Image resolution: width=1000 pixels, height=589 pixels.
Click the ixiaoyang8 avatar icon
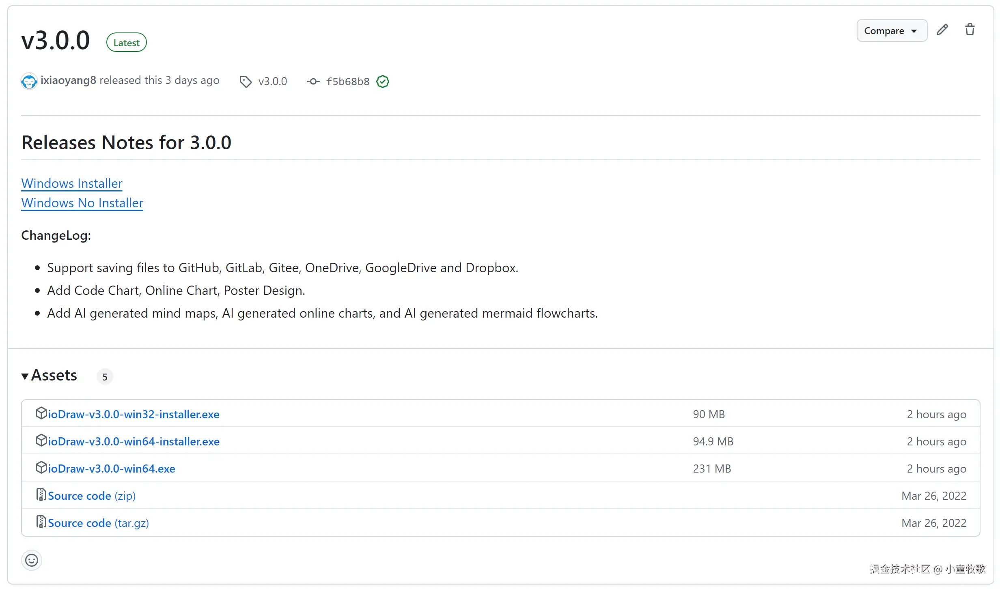click(29, 82)
